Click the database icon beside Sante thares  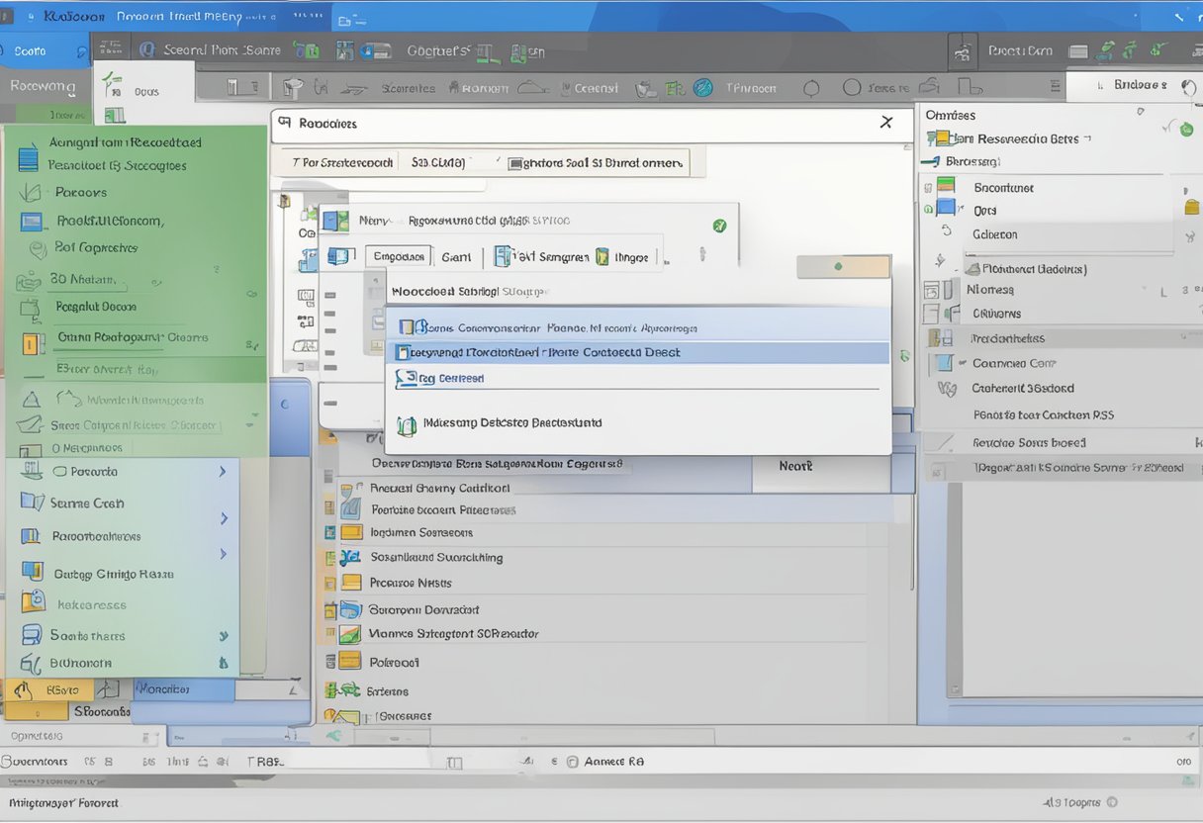33,635
